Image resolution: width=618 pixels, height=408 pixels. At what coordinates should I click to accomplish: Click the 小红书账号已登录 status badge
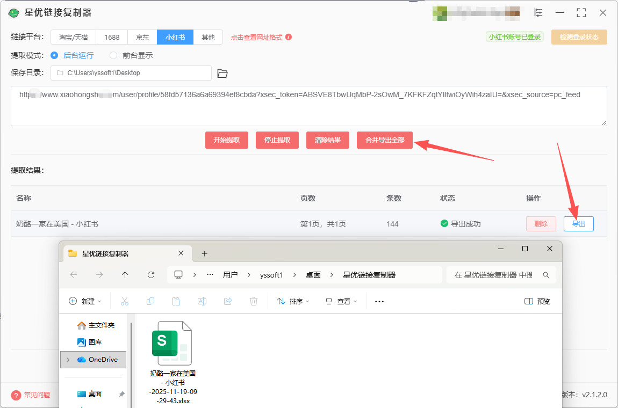tap(514, 37)
